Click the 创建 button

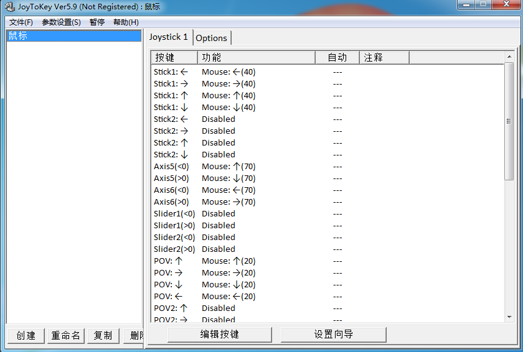point(26,335)
